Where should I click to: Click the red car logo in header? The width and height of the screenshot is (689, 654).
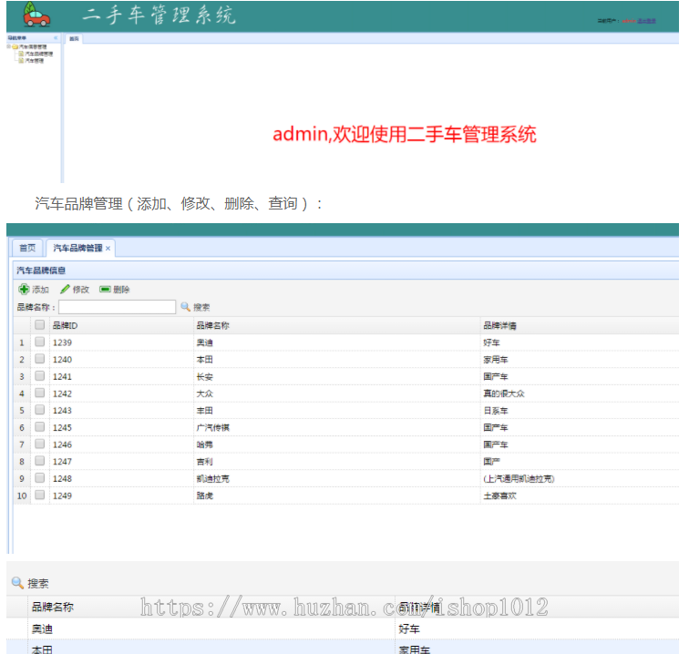[36, 15]
